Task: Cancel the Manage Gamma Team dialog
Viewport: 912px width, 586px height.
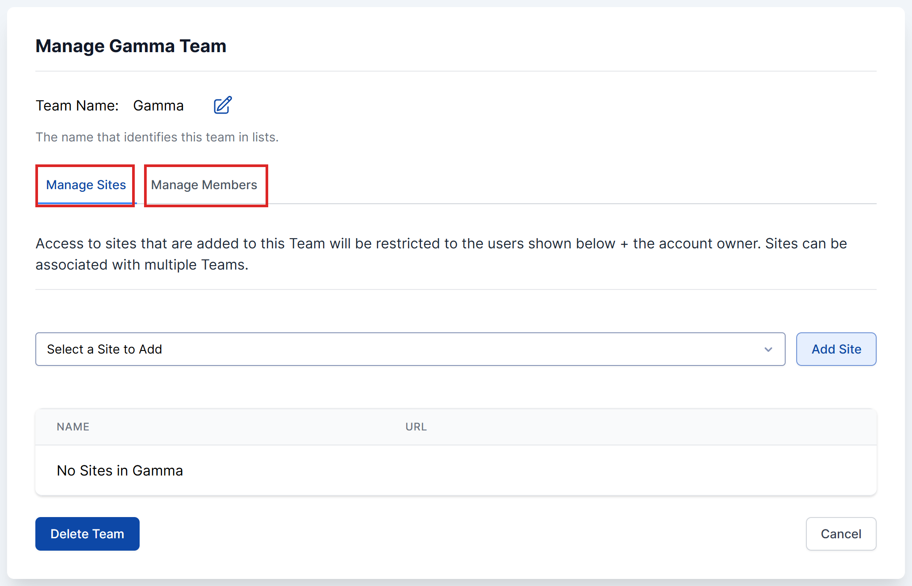Action: click(x=841, y=534)
